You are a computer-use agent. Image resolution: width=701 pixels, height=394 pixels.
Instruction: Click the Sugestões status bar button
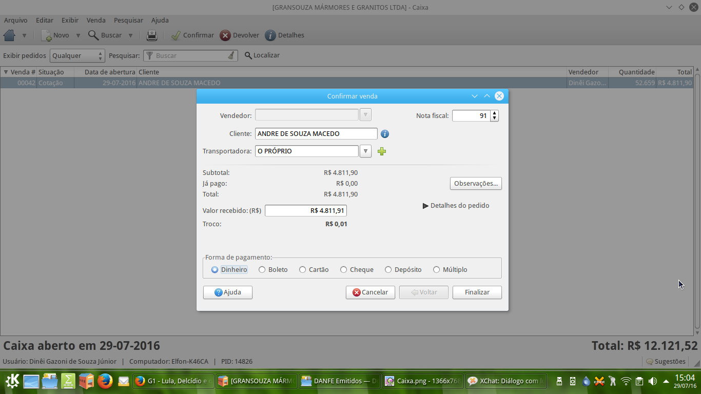pos(666,362)
